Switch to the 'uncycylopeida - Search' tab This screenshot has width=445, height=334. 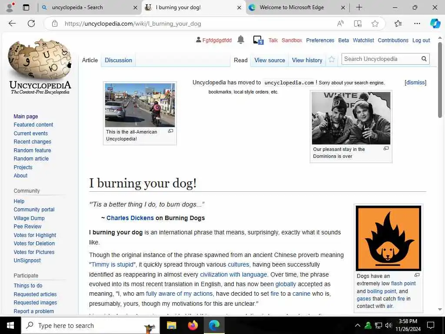[x=90, y=7]
